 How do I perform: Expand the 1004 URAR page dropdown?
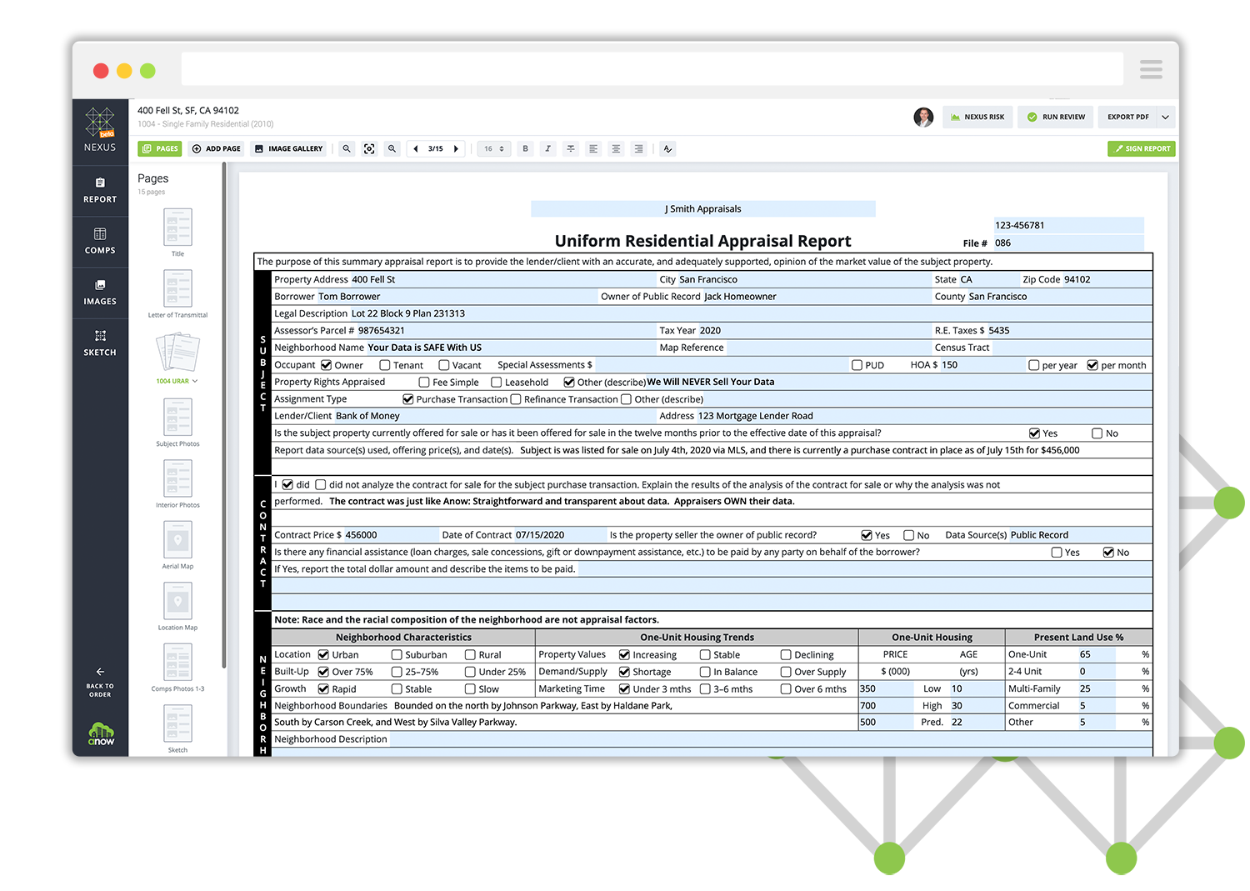(195, 381)
